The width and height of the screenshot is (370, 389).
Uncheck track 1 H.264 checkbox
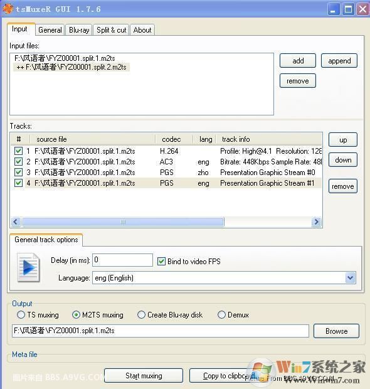point(18,151)
